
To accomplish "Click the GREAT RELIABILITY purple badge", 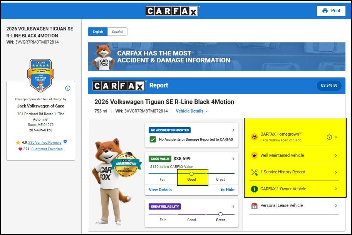I will (165, 206).
